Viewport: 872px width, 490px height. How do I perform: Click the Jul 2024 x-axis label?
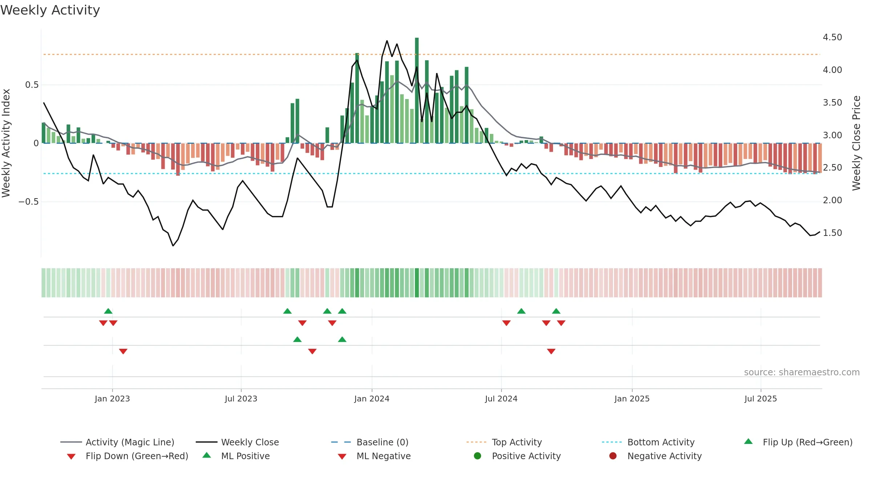pyautogui.click(x=501, y=399)
